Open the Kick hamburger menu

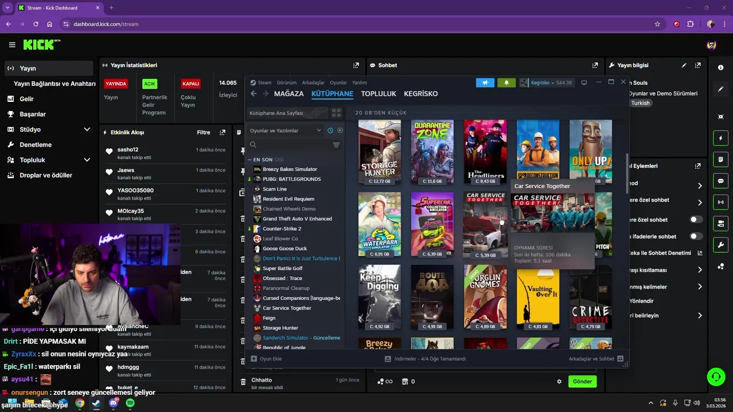[12, 45]
